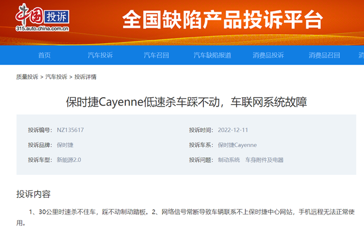This screenshot has width=364, height=228.
Task: Go to the 汽车召回 navigation tab
Action: (x=156, y=55)
